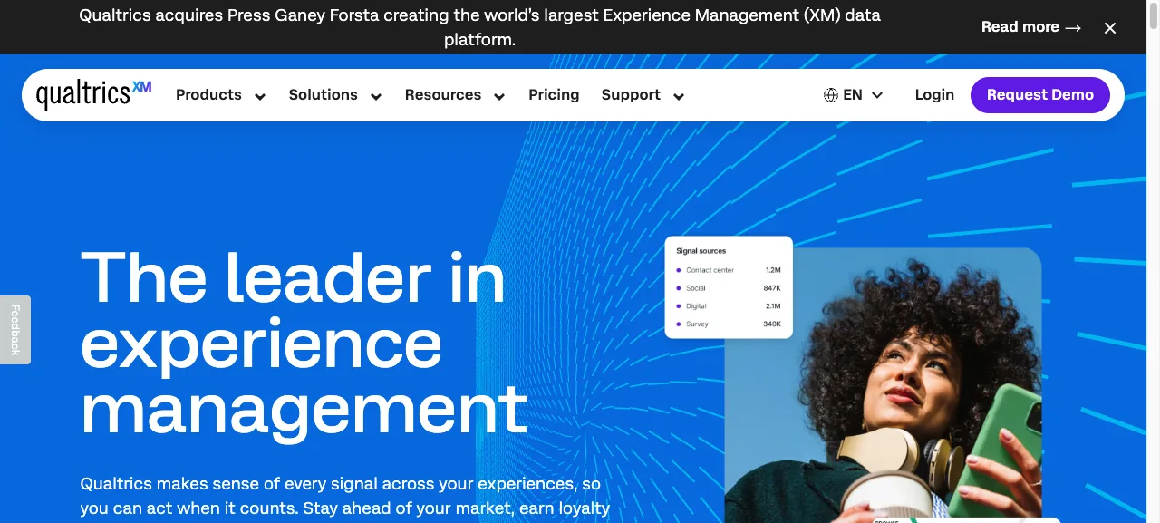
Task: Click the Survey row showing 340K
Action: coord(729,324)
